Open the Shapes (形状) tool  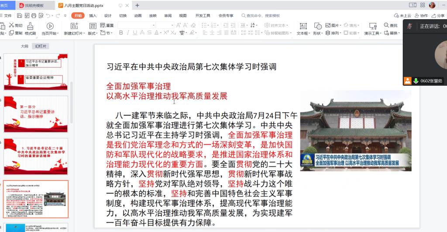pyautogui.click(x=318, y=26)
